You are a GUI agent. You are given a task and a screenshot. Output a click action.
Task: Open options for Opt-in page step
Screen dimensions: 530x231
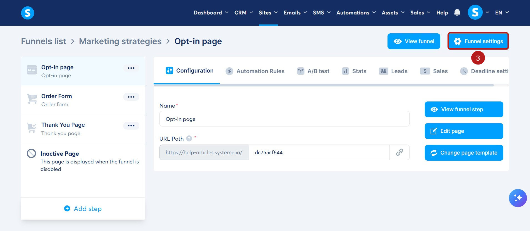tap(131, 68)
